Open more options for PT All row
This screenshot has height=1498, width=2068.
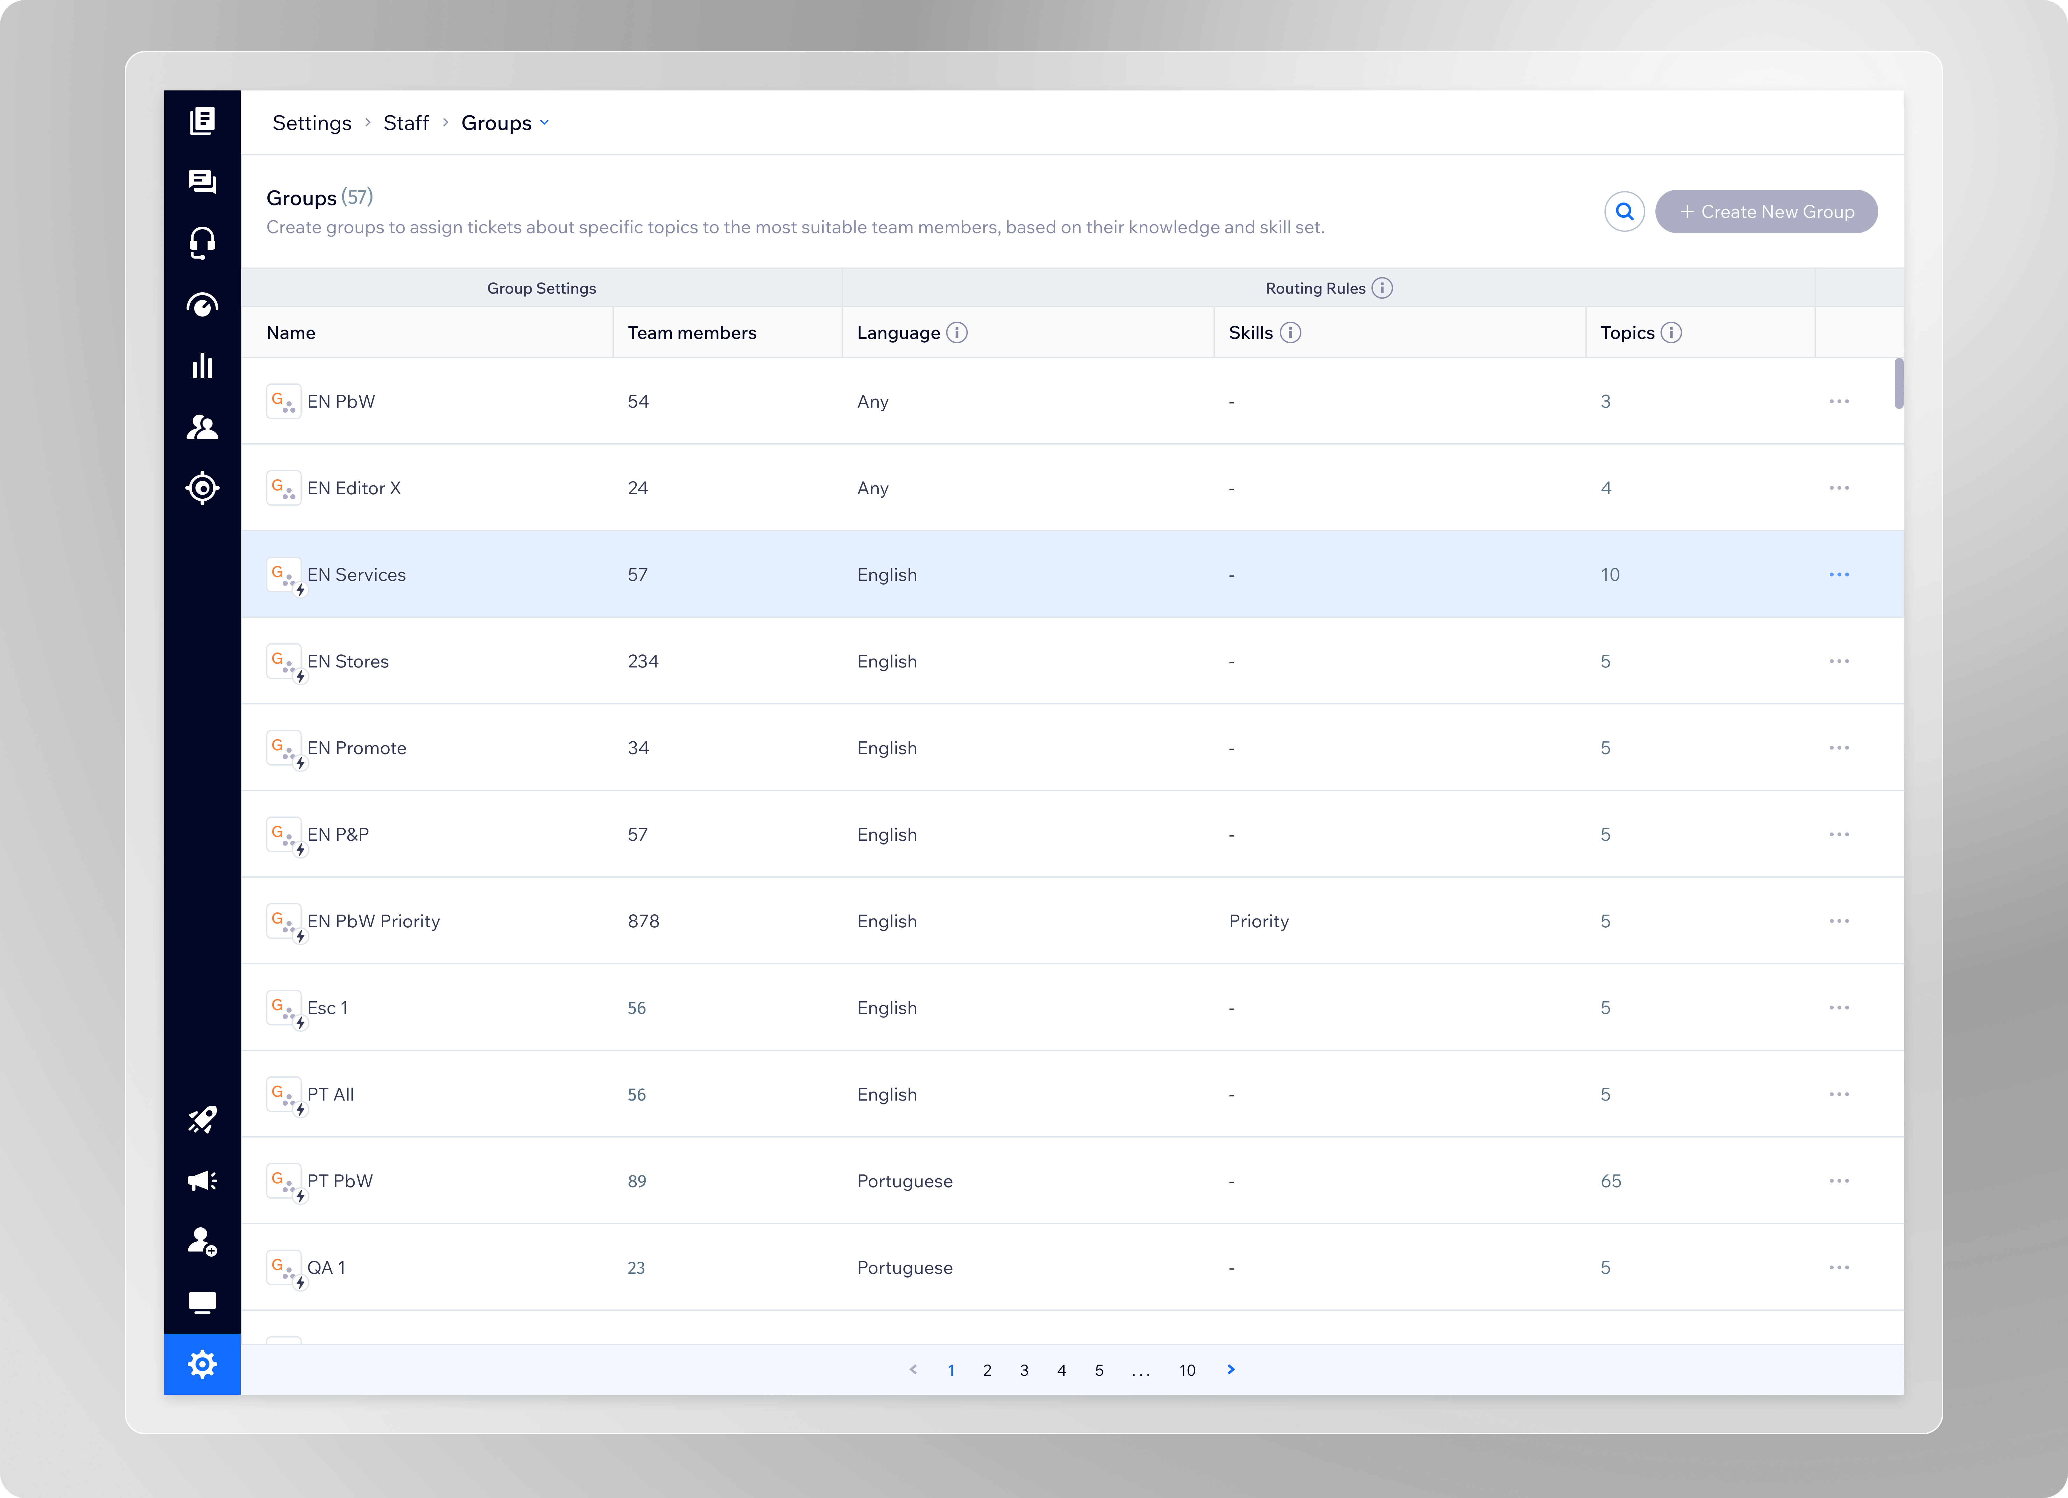coord(1839,1095)
